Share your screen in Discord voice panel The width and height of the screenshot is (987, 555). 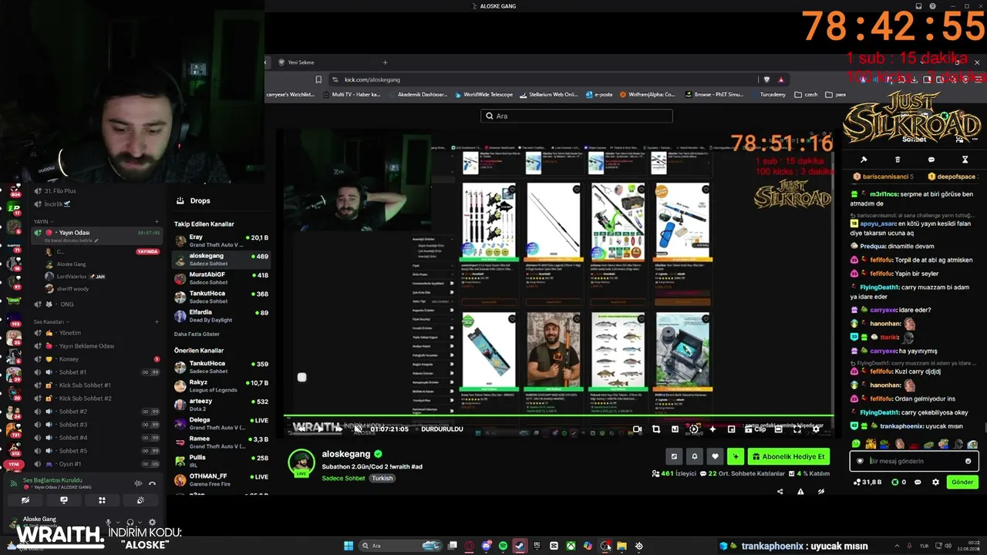coord(64,500)
